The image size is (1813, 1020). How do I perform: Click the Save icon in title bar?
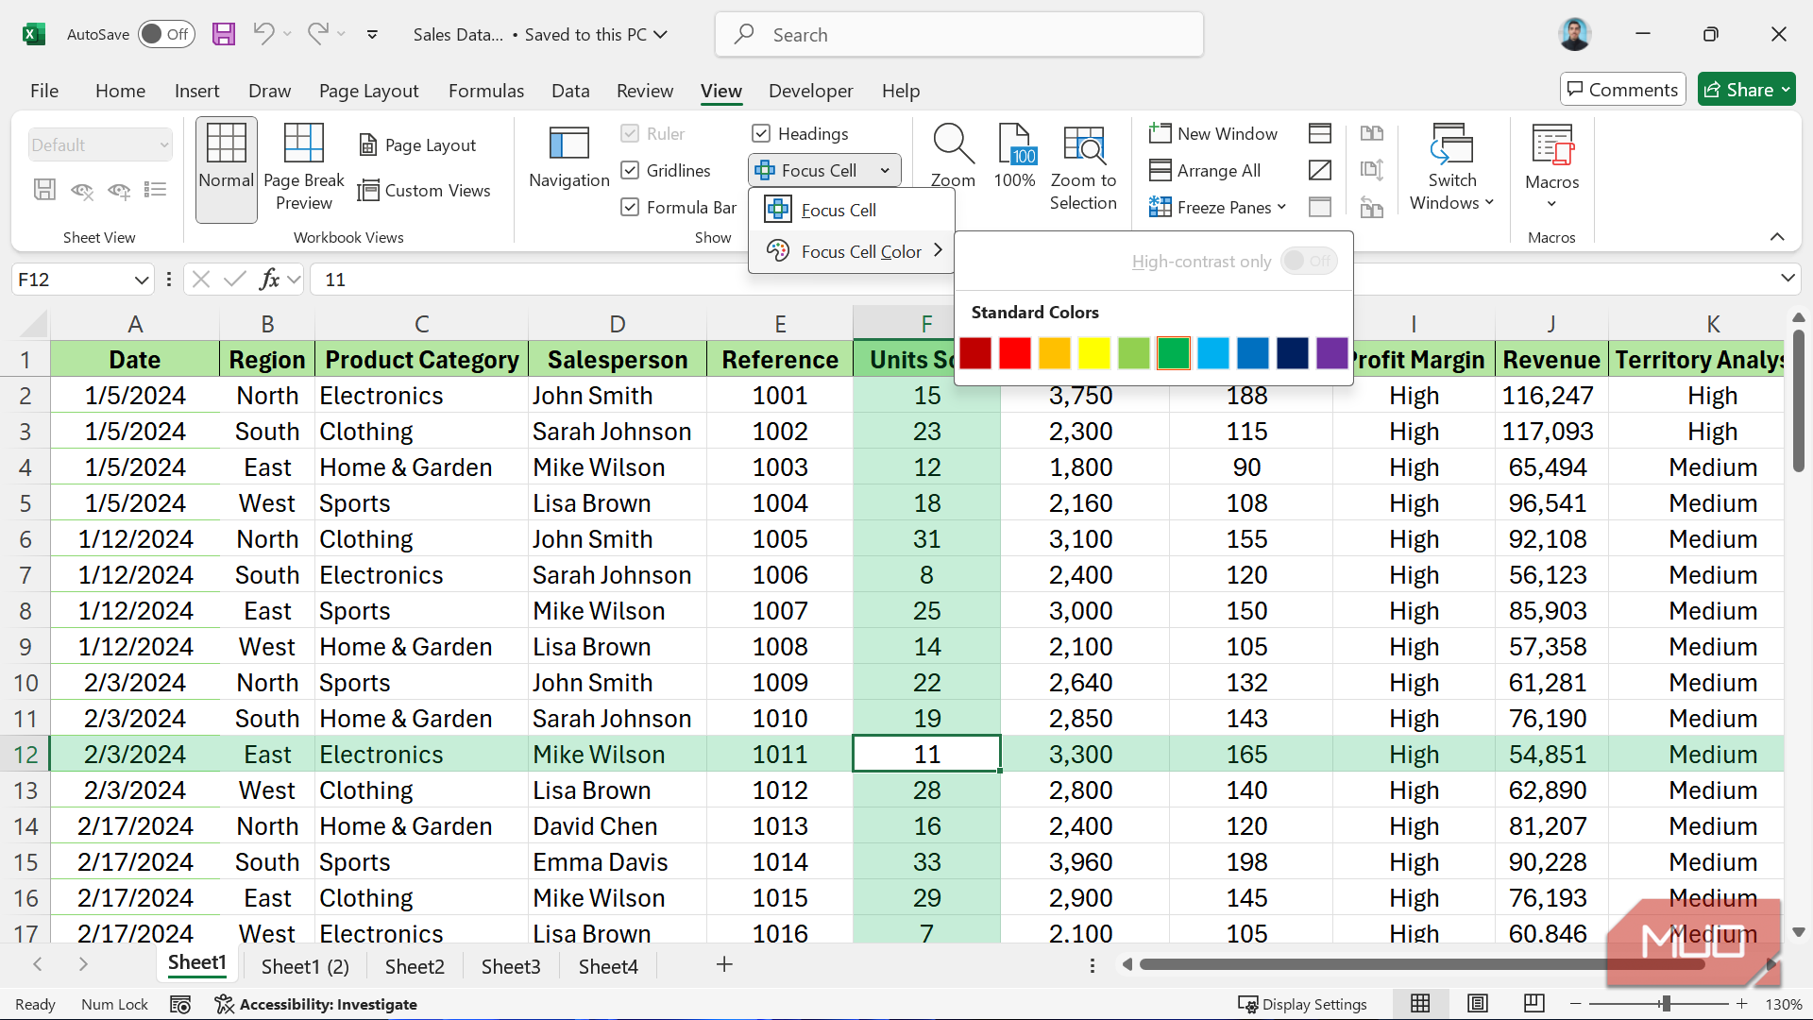pos(224,34)
